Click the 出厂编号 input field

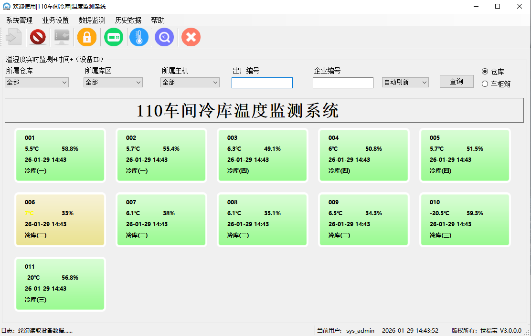coord(262,83)
